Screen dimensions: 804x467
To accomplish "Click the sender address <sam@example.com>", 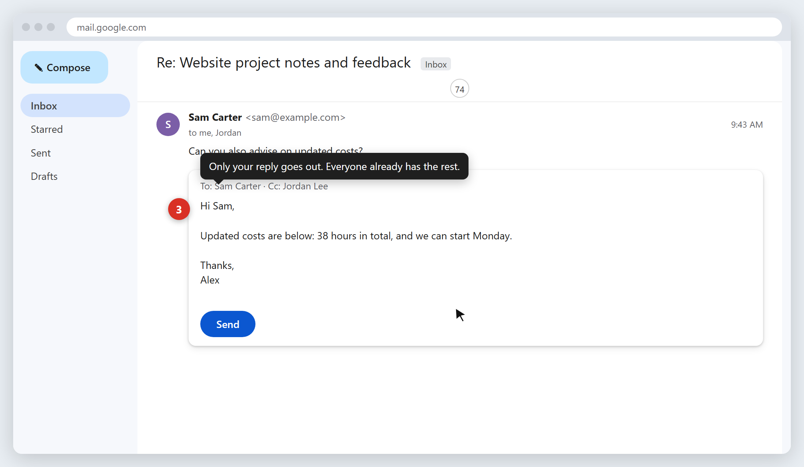I will 295,117.
